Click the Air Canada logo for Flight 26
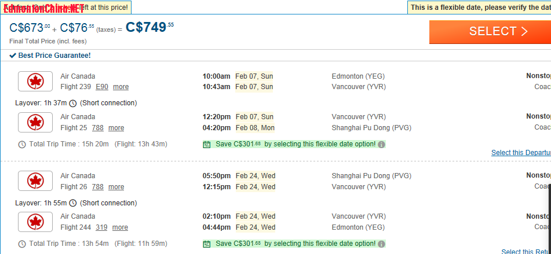 (35, 181)
